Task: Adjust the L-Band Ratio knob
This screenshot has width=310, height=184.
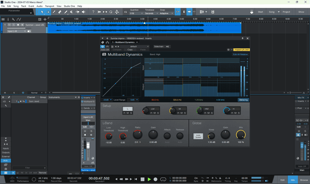Action: (137, 135)
